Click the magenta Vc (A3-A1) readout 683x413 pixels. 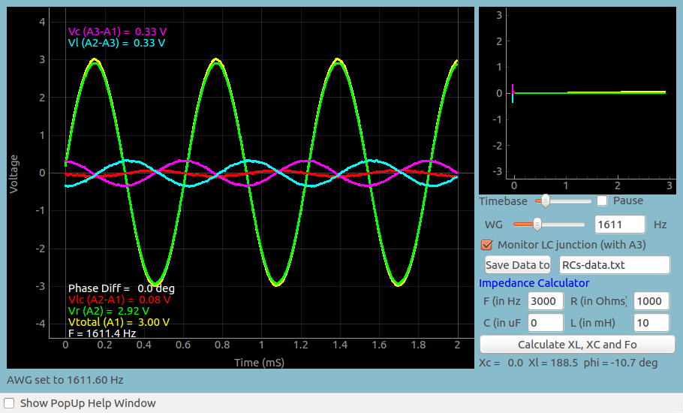[117, 32]
